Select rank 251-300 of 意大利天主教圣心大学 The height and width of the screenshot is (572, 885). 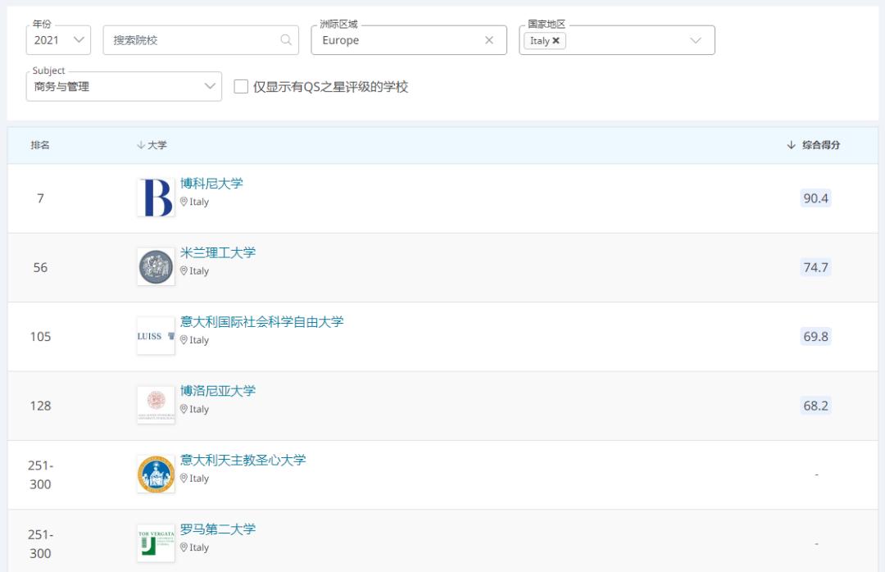coord(41,474)
